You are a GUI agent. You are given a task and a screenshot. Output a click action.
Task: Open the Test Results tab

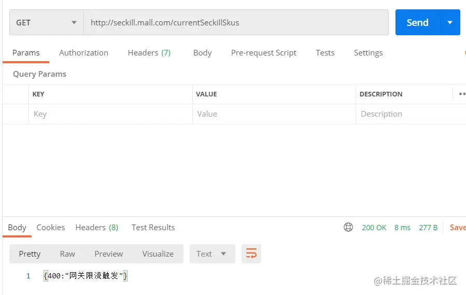pyautogui.click(x=153, y=228)
